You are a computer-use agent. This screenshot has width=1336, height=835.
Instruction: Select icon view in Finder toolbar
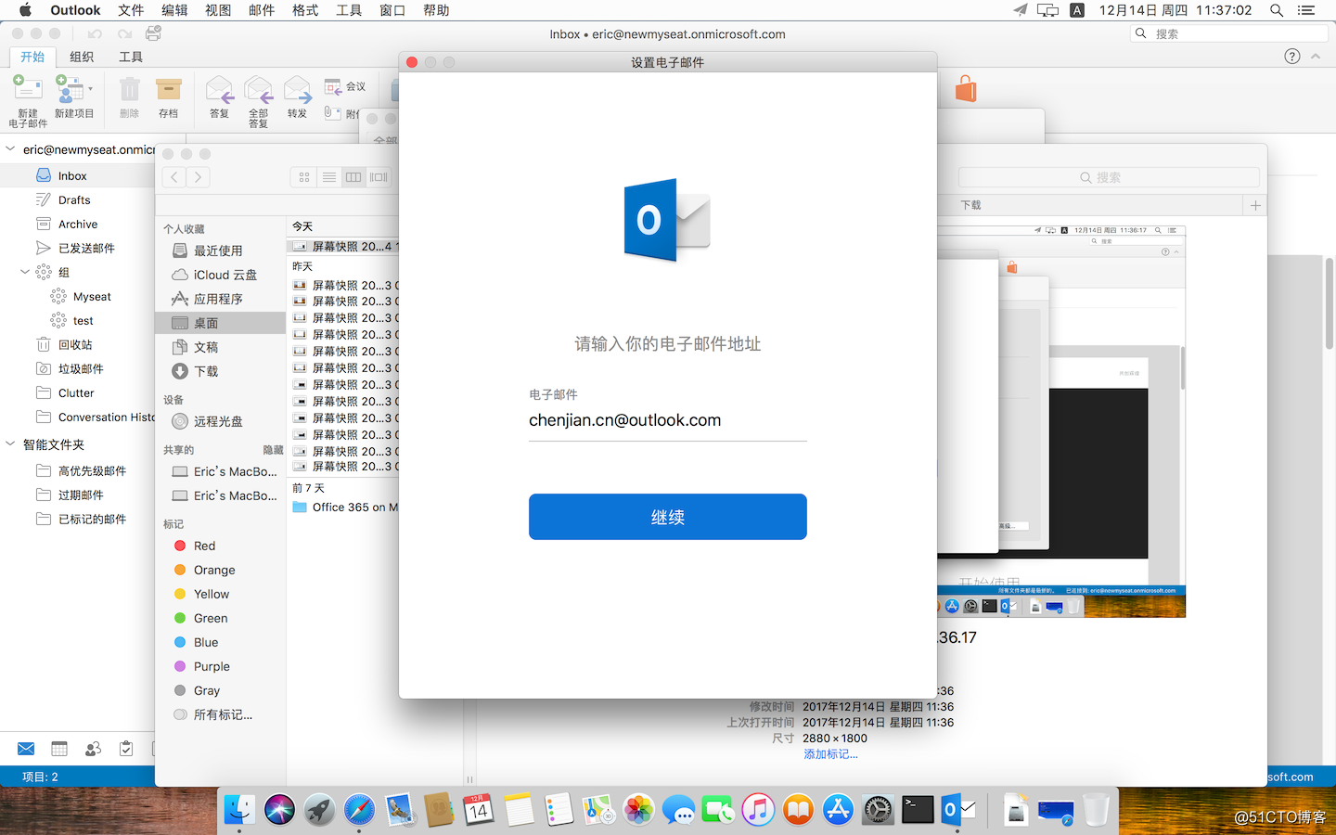pyautogui.click(x=304, y=177)
